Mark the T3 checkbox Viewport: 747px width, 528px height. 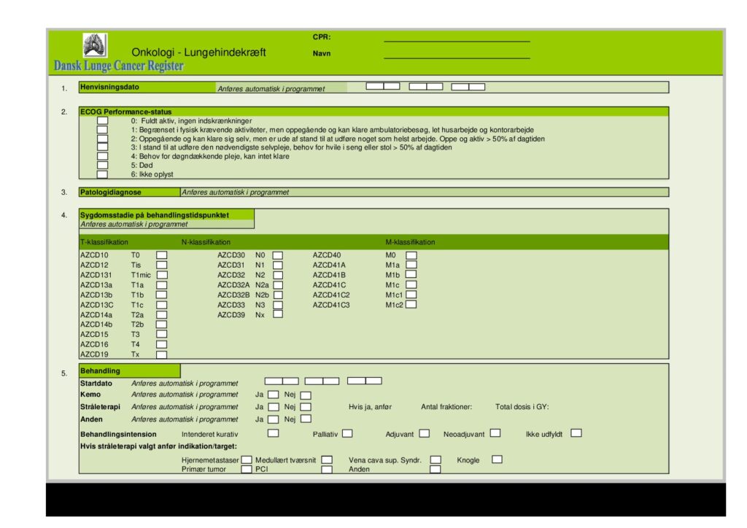[x=162, y=334]
